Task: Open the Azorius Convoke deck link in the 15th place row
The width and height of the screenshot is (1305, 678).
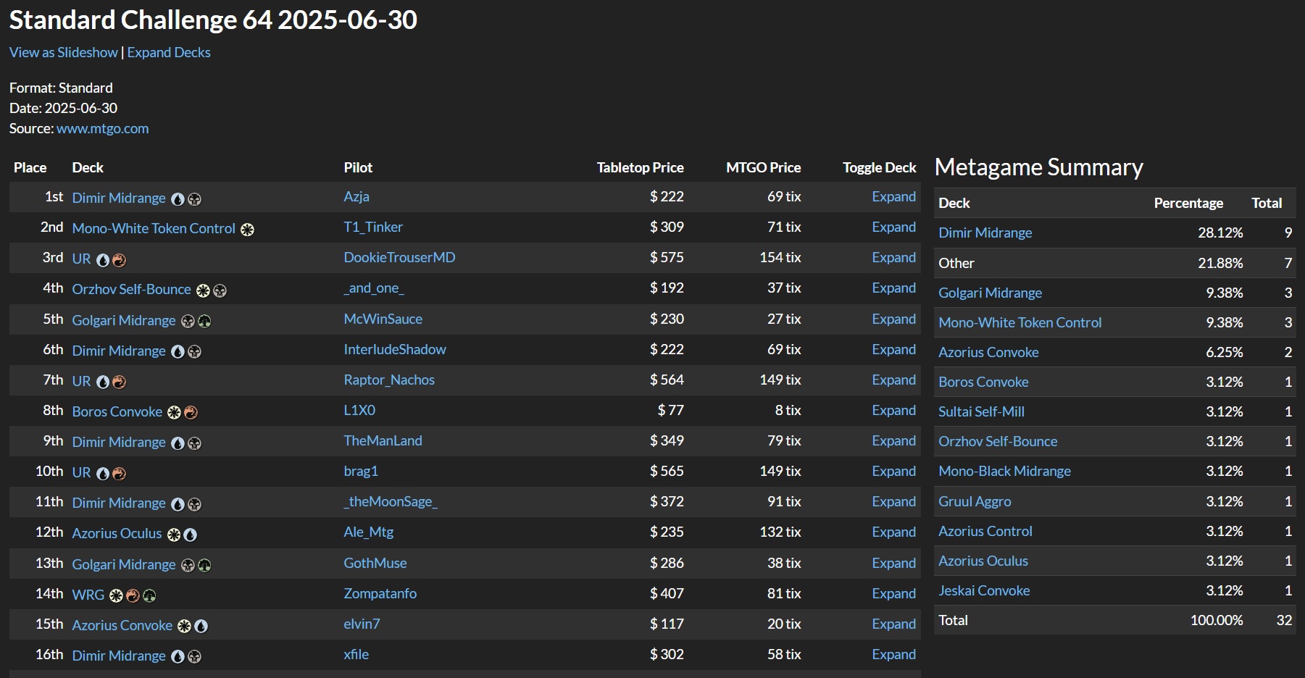Action: 122,625
